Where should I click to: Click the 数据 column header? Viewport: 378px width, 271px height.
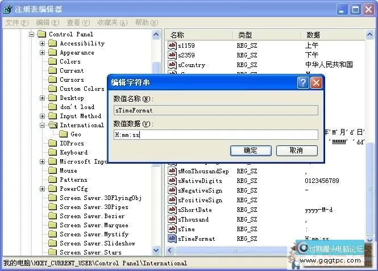pos(333,35)
